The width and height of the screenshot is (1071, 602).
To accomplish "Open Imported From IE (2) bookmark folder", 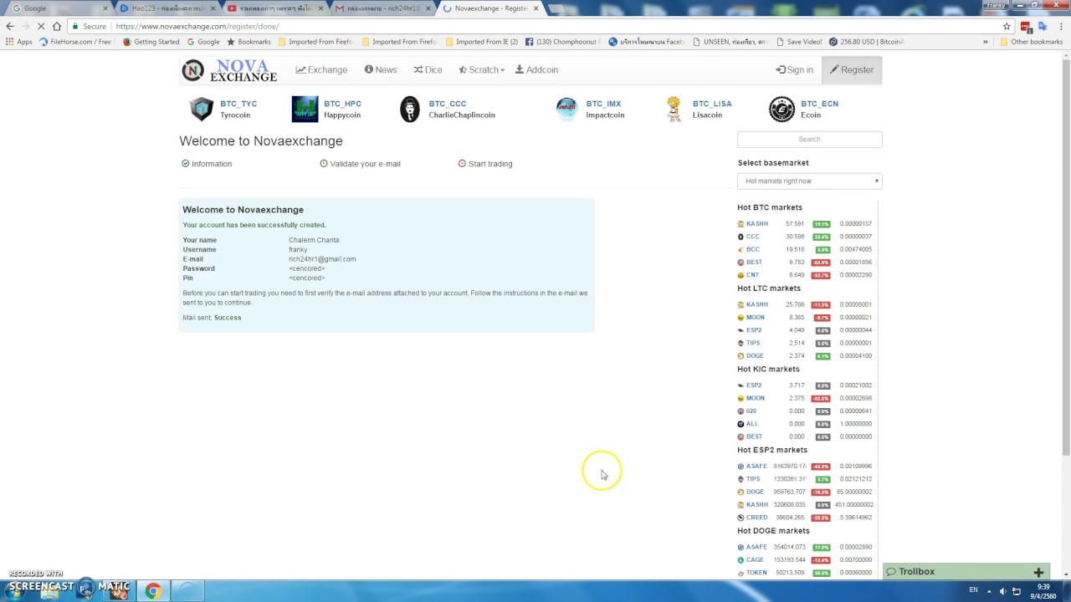I will coord(481,42).
